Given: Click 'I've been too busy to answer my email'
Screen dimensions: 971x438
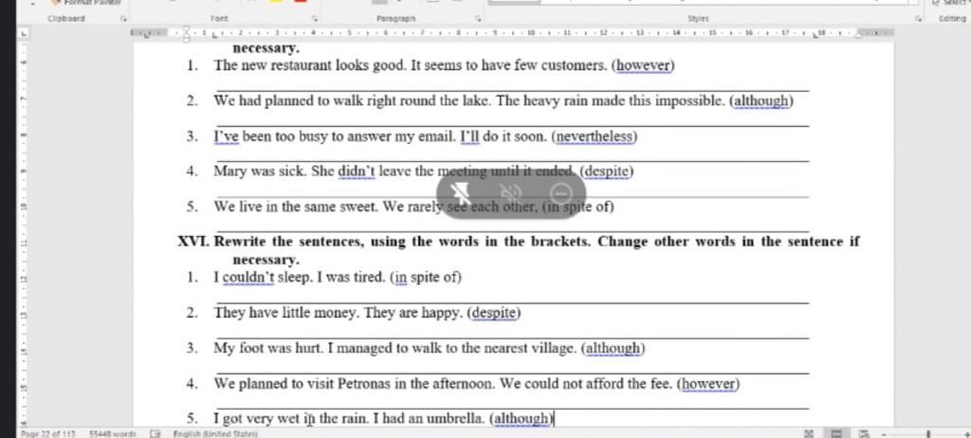Looking at the screenshot, I should [x=336, y=137].
